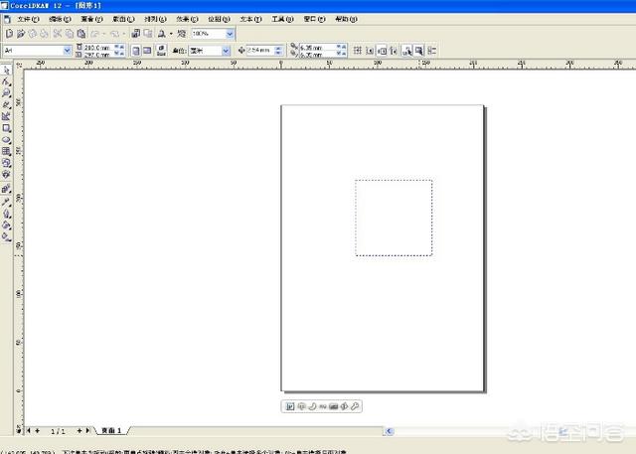Viewport: 636px width, 454px height.
Task: Click the page width 210.0 mm field
Action: tap(98, 47)
